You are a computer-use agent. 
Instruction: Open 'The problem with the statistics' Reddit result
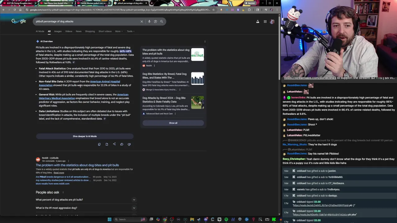click(77, 165)
